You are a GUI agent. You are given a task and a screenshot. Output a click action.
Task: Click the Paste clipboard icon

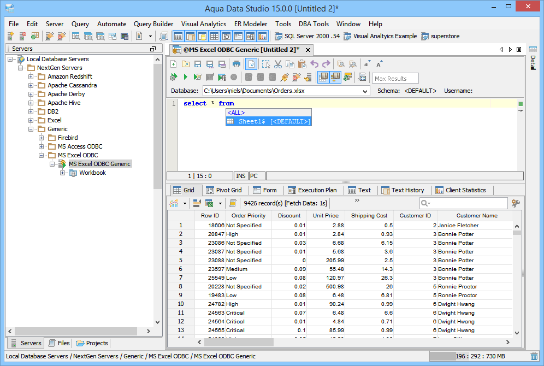pyautogui.click(x=302, y=64)
